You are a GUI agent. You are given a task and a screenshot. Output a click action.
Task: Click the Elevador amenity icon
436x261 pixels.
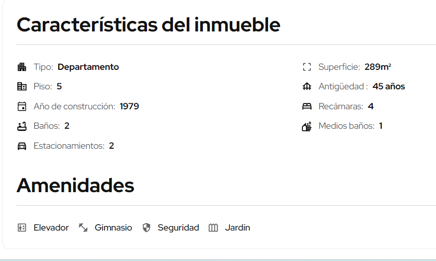coord(22,228)
